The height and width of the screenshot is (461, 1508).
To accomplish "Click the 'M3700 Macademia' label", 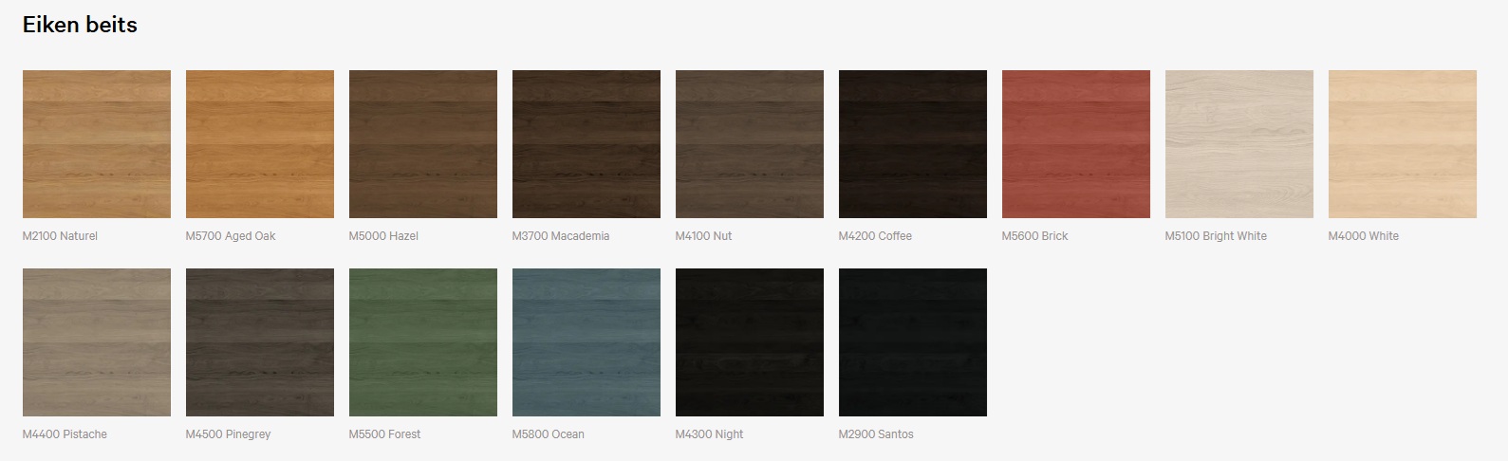I will (x=561, y=236).
